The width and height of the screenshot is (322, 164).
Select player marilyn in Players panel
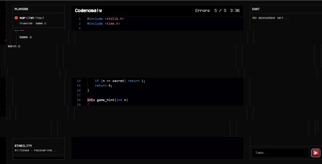click(39, 20)
